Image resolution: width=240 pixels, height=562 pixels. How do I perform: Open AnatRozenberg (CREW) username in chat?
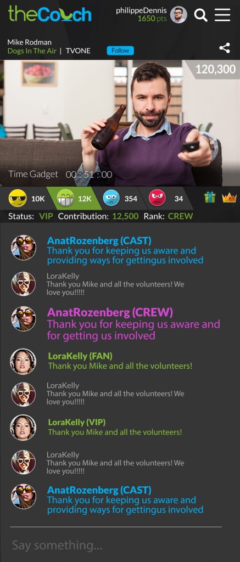click(x=110, y=312)
